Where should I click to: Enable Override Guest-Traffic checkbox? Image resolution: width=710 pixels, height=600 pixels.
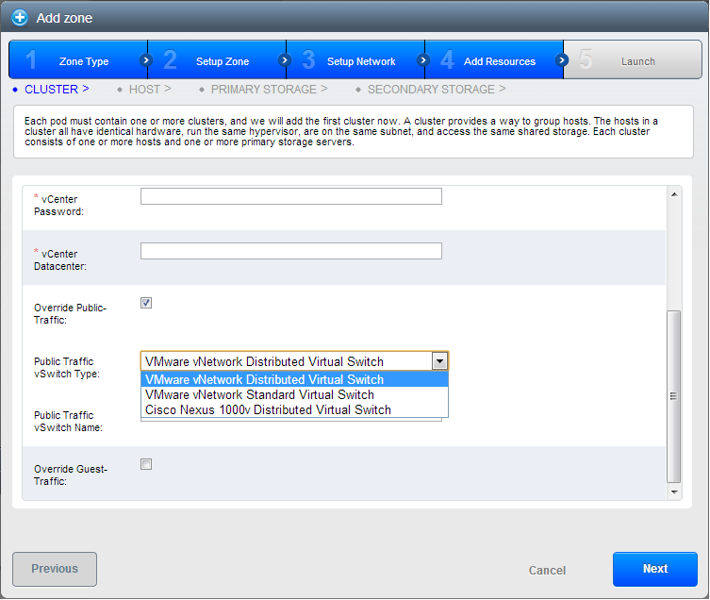tap(146, 463)
